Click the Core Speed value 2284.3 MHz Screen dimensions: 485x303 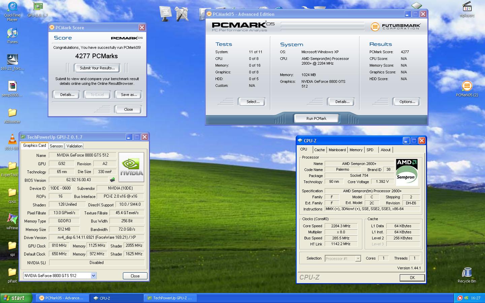341,226
